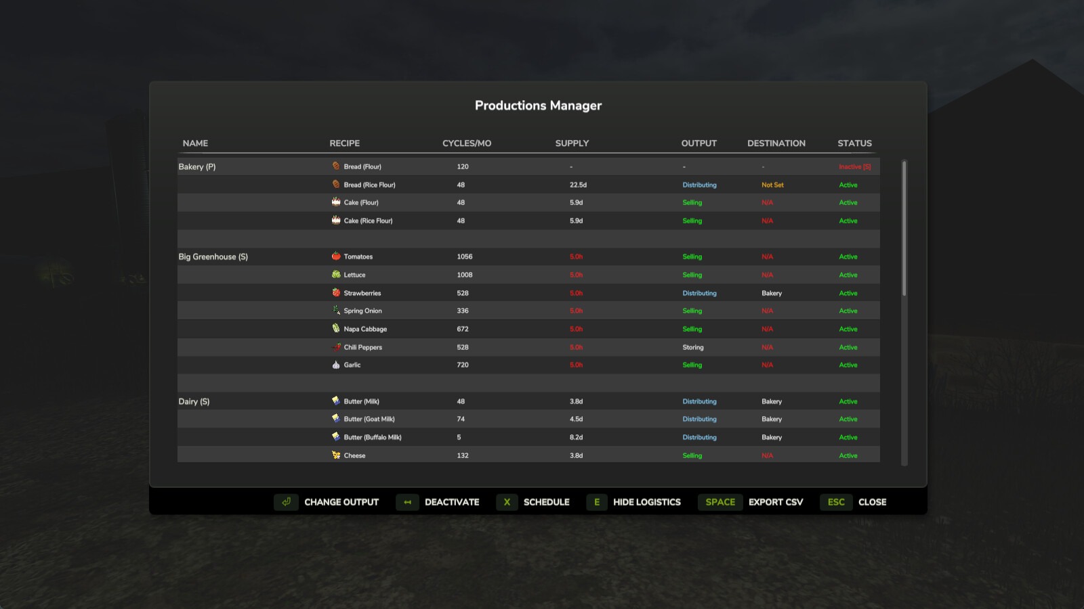Viewport: 1084px width, 609px height.
Task: Click the Chili Peppers recipe icon
Action: coord(336,347)
